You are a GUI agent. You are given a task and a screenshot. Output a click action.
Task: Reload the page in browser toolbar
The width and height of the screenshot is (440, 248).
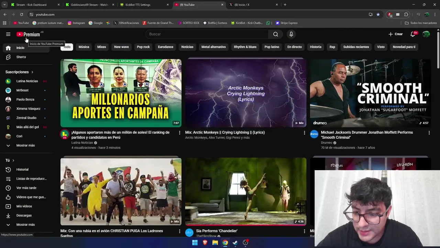[x=21, y=14]
